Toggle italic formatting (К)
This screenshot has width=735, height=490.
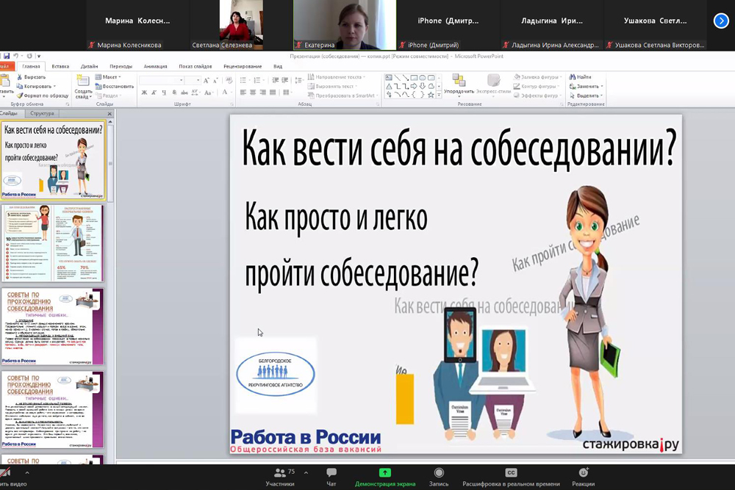point(154,93)
